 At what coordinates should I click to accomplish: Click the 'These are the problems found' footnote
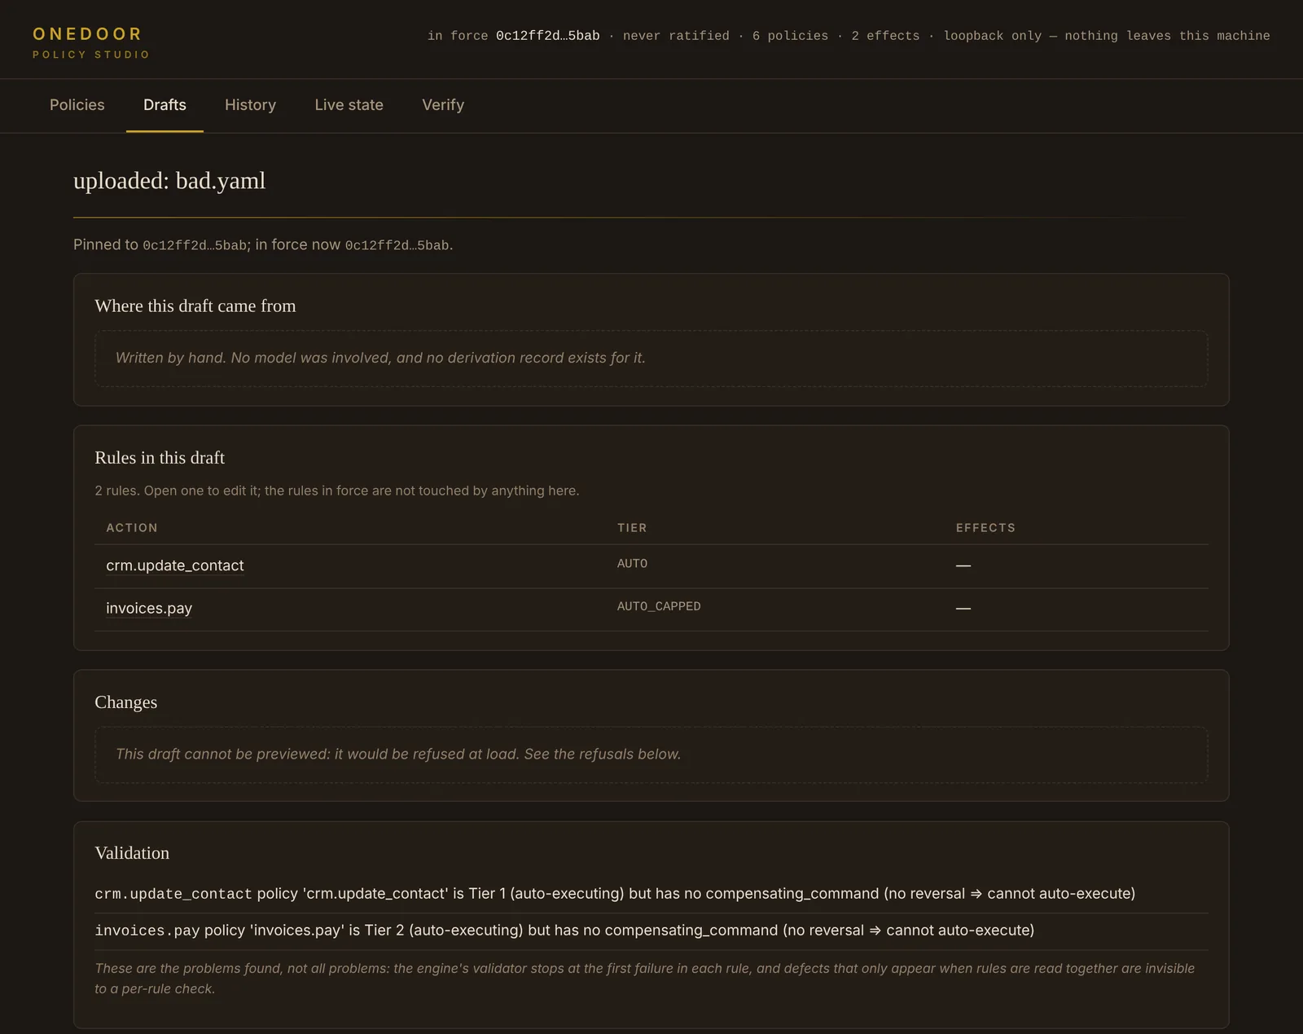pos(644,979)
